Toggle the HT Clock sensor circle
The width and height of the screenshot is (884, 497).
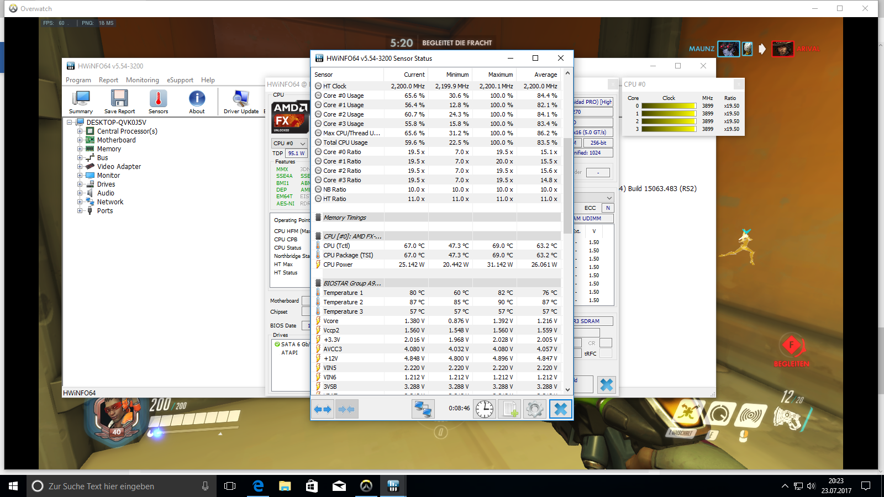click(318, 86)
